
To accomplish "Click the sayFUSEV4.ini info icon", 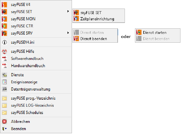I will 4,42.
